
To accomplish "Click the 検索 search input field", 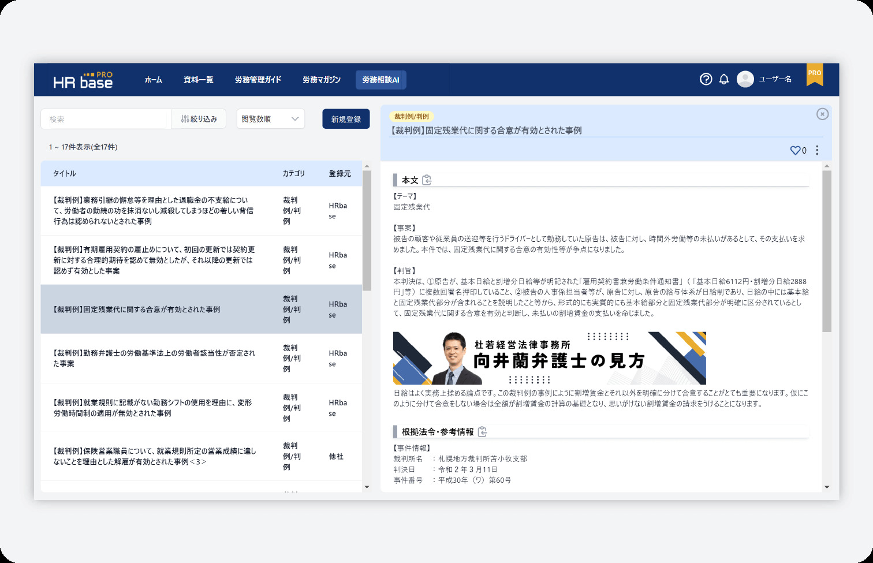I will 106,119.
